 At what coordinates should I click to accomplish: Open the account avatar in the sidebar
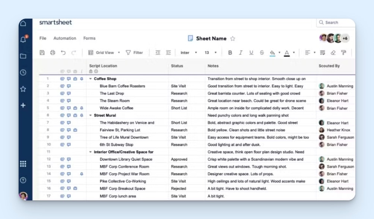(x=23, y=196)
